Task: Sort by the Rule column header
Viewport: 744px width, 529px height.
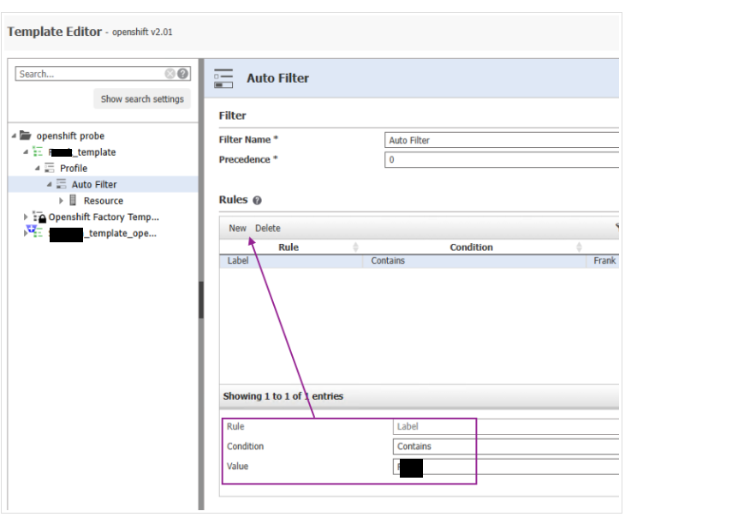Action: (x=289, y=247)
